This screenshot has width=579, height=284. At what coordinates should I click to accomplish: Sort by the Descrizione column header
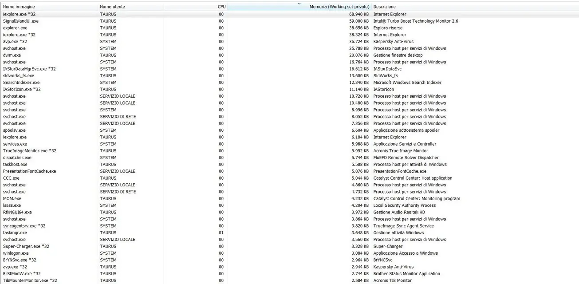tap(384, 7)
